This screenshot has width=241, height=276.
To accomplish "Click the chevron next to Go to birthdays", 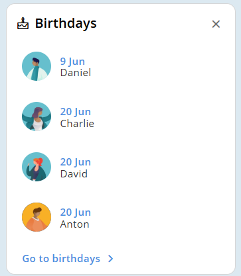I will [110, 259].
